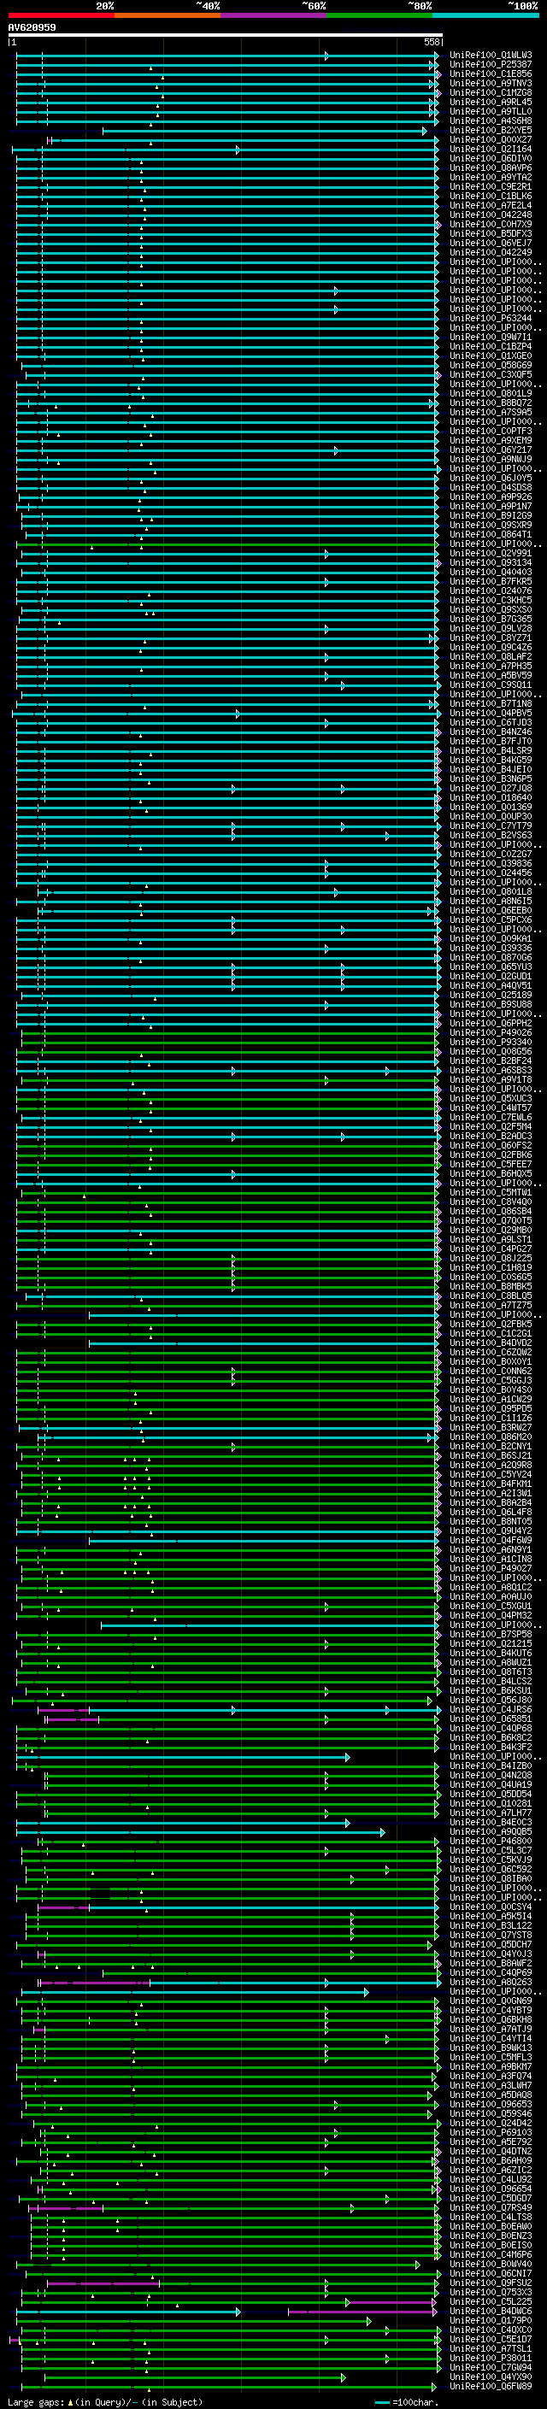The image size is (547, 2409).
Task: Select the cyan ~100% legend segment
Action: click(x=485, y=15)
